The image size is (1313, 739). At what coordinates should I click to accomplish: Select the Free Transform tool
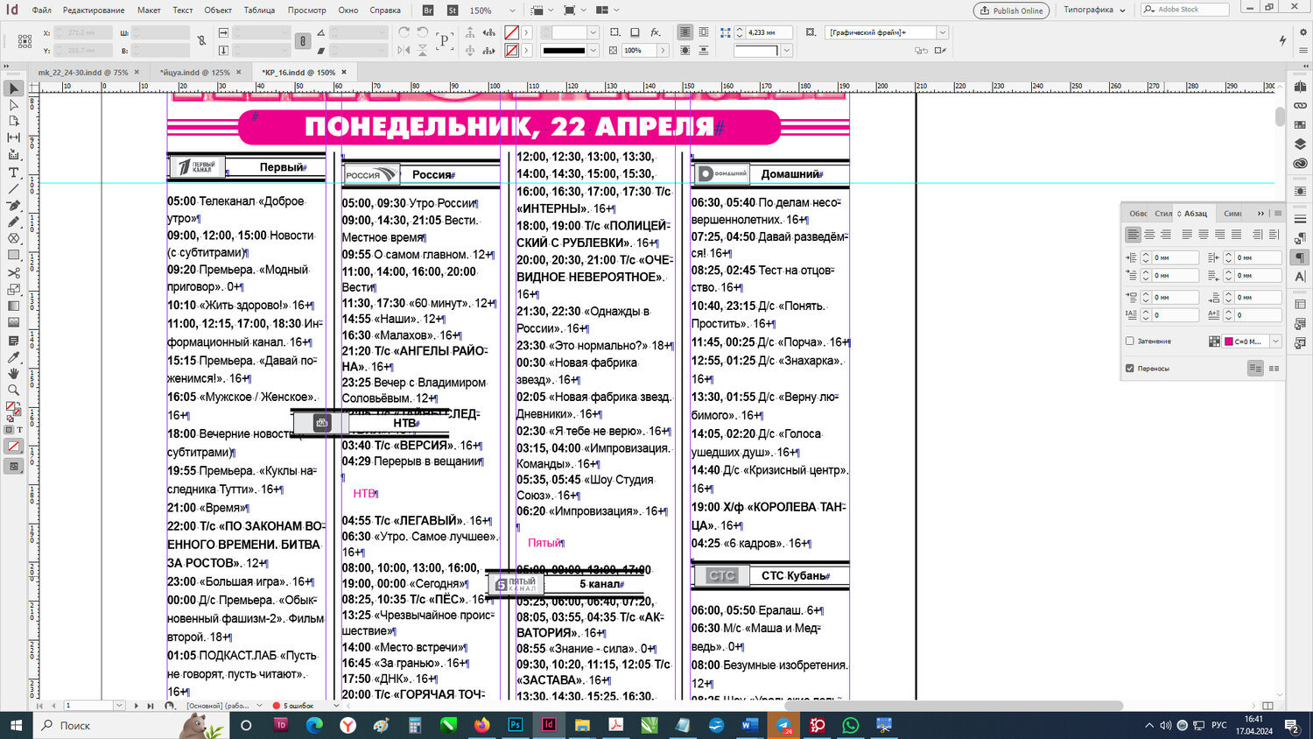point(13,290)
